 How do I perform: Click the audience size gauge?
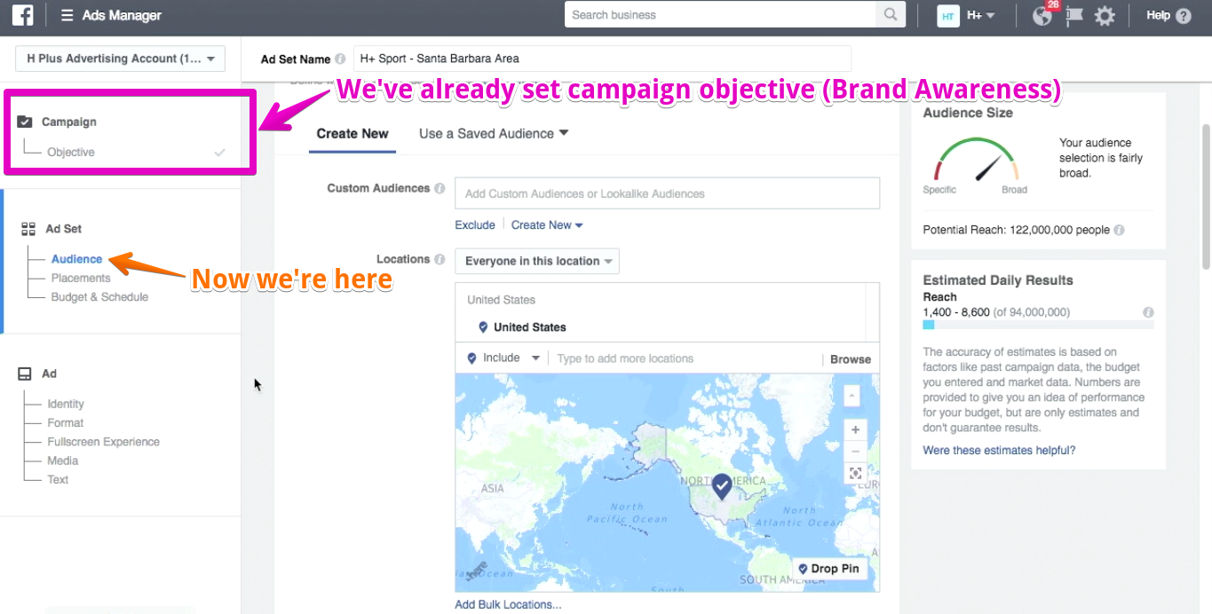(976, 161)
